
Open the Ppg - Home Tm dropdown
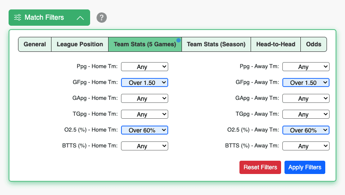click(145, 66)
